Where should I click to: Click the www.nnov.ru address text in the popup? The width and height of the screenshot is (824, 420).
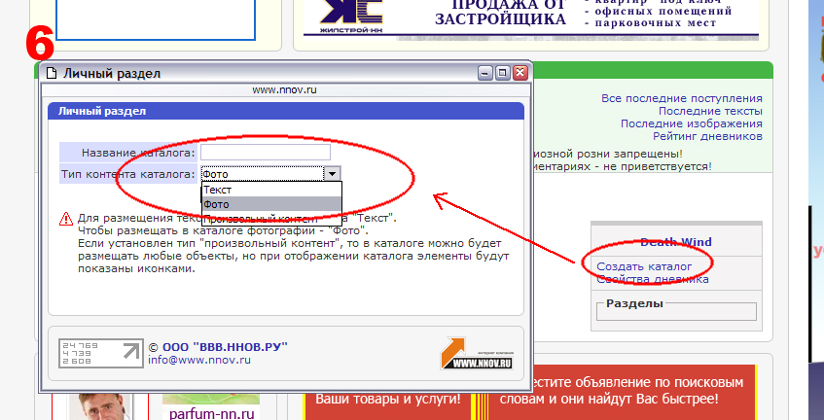284,89
